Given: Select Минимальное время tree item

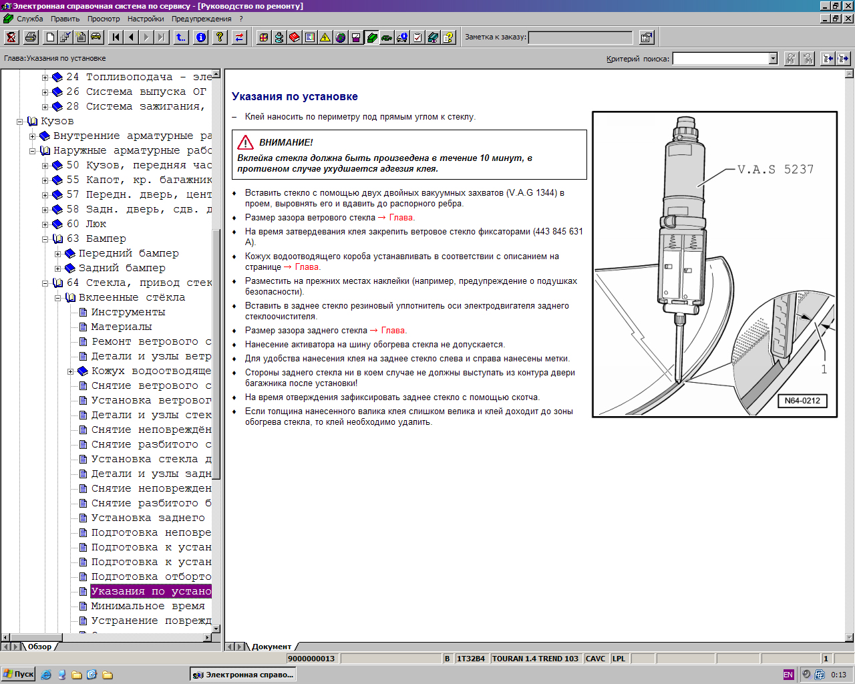Looking at the screenshot, I should [x=148, y=606].
